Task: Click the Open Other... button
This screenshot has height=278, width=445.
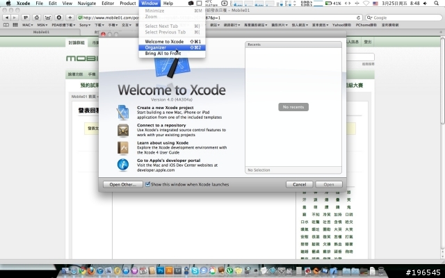Action: click(x=123, y=184)
